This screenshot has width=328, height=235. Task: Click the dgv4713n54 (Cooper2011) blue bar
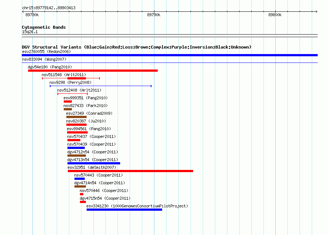pyautogui.click(x=94, y=163)
